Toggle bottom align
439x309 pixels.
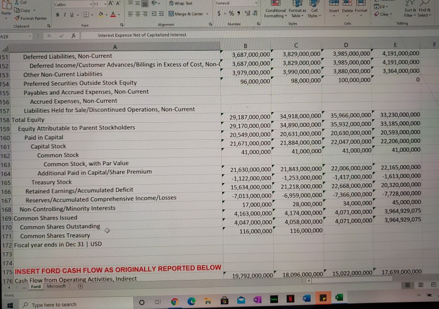tap(145, 4)
